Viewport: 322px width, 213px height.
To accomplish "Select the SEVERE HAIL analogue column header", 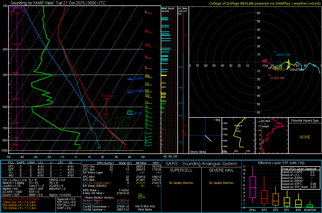I will tap(221, 170).
